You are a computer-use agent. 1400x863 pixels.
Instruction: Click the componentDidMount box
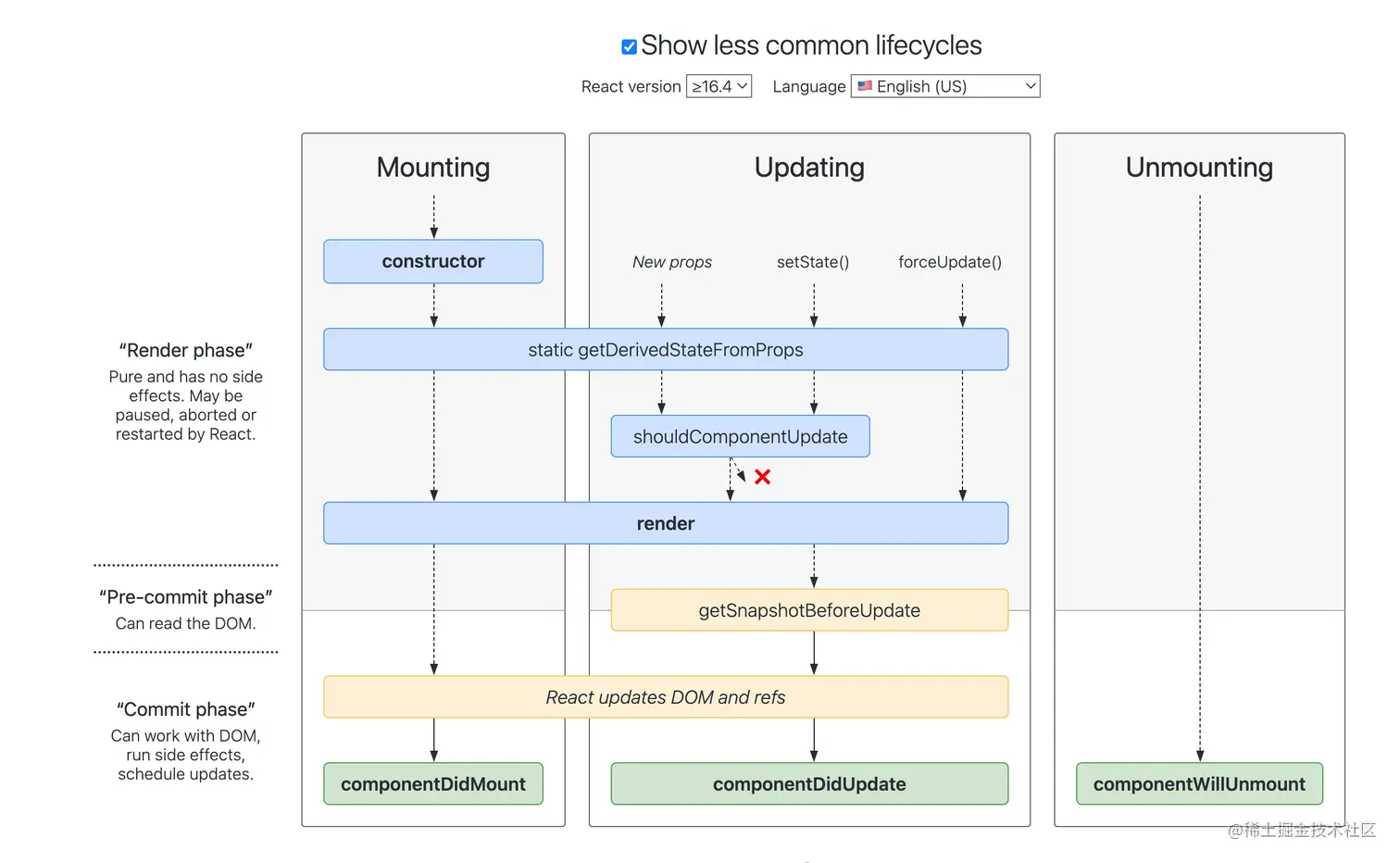433,784
